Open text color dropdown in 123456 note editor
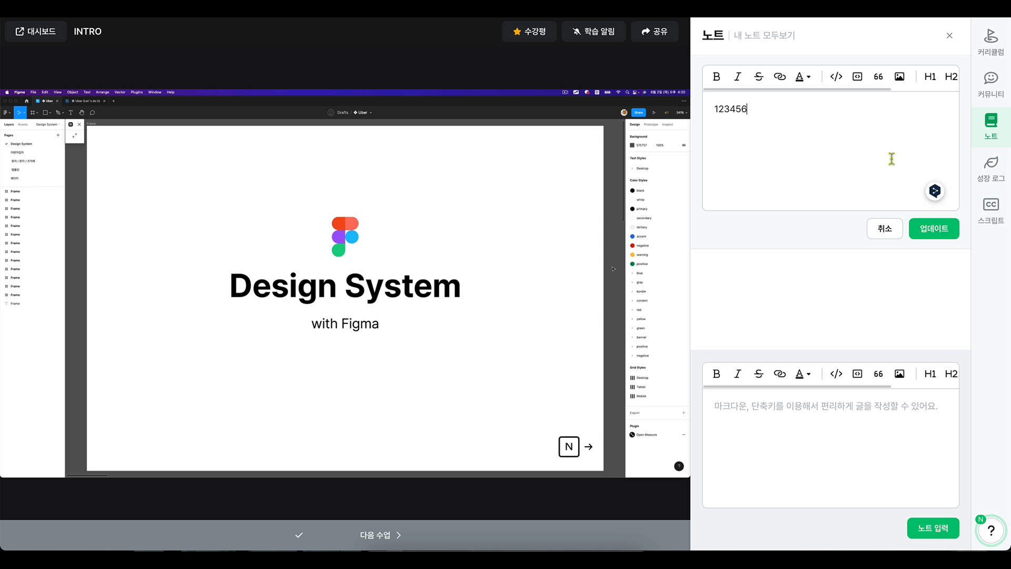 pos(803,76)
